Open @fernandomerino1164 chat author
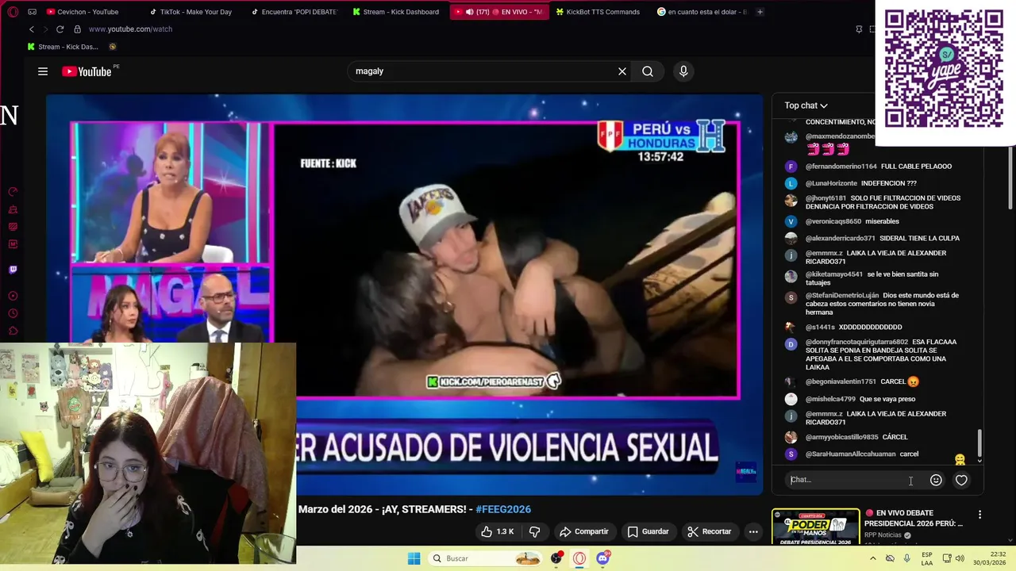Image resolution: width=1016 pixels, height=571 pixels. (841, 167)
